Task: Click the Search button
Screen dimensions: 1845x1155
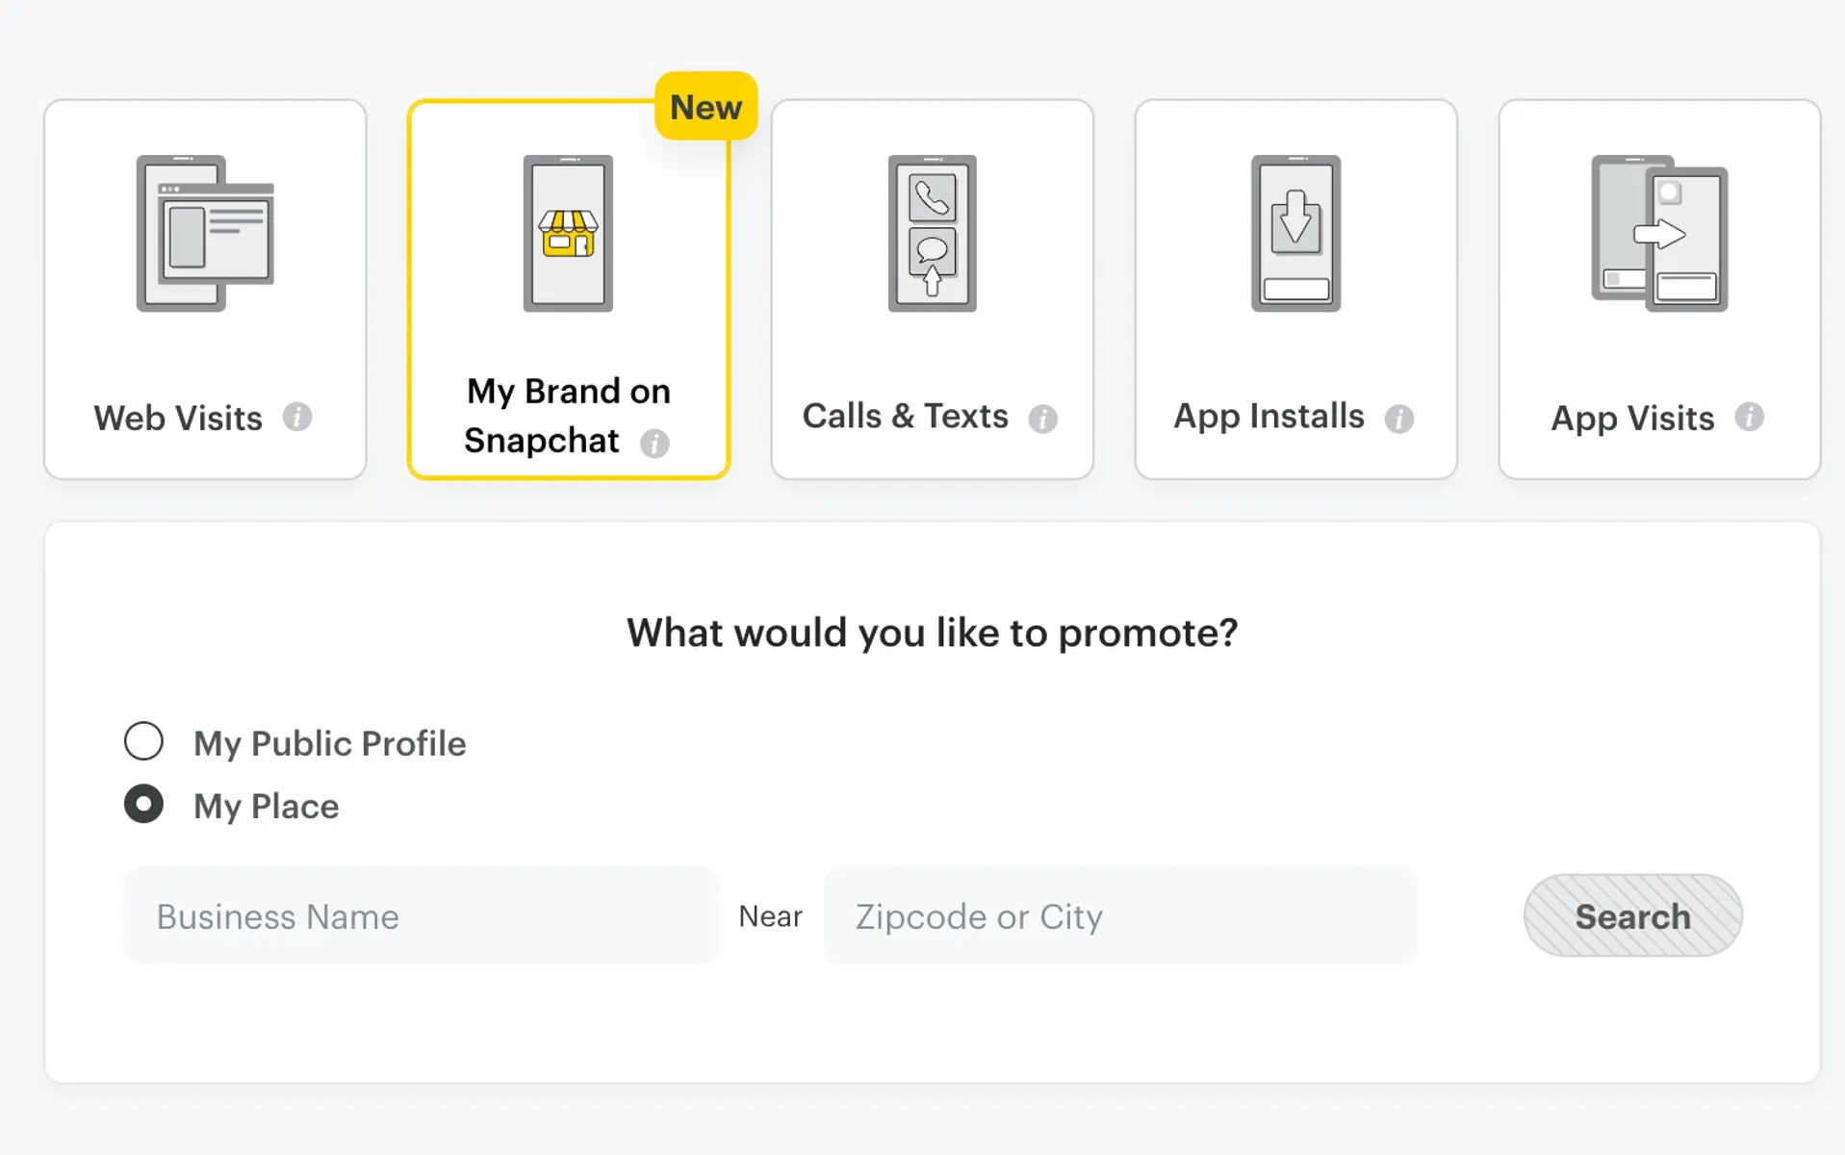Action: (x=1631, y=915)
